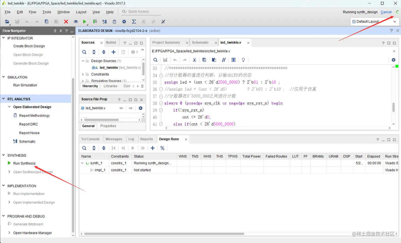The image size is (401, 243).
Task: Collapse all in Sources panel
Action: click(94, 52)
